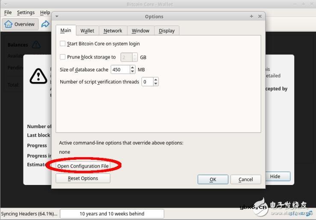Click the Open Configuration File button
The height and width of the screenshot is (220, 316).
click(x=83, y=166)
